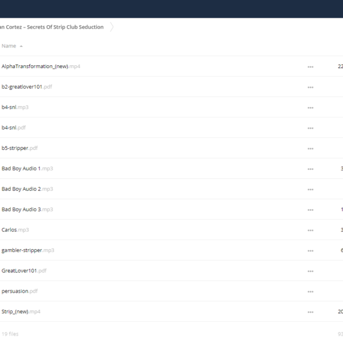Open file AlphaTransformation_(new).mp4
Viewport: 343px width, 343px height.
click(41, 66)
